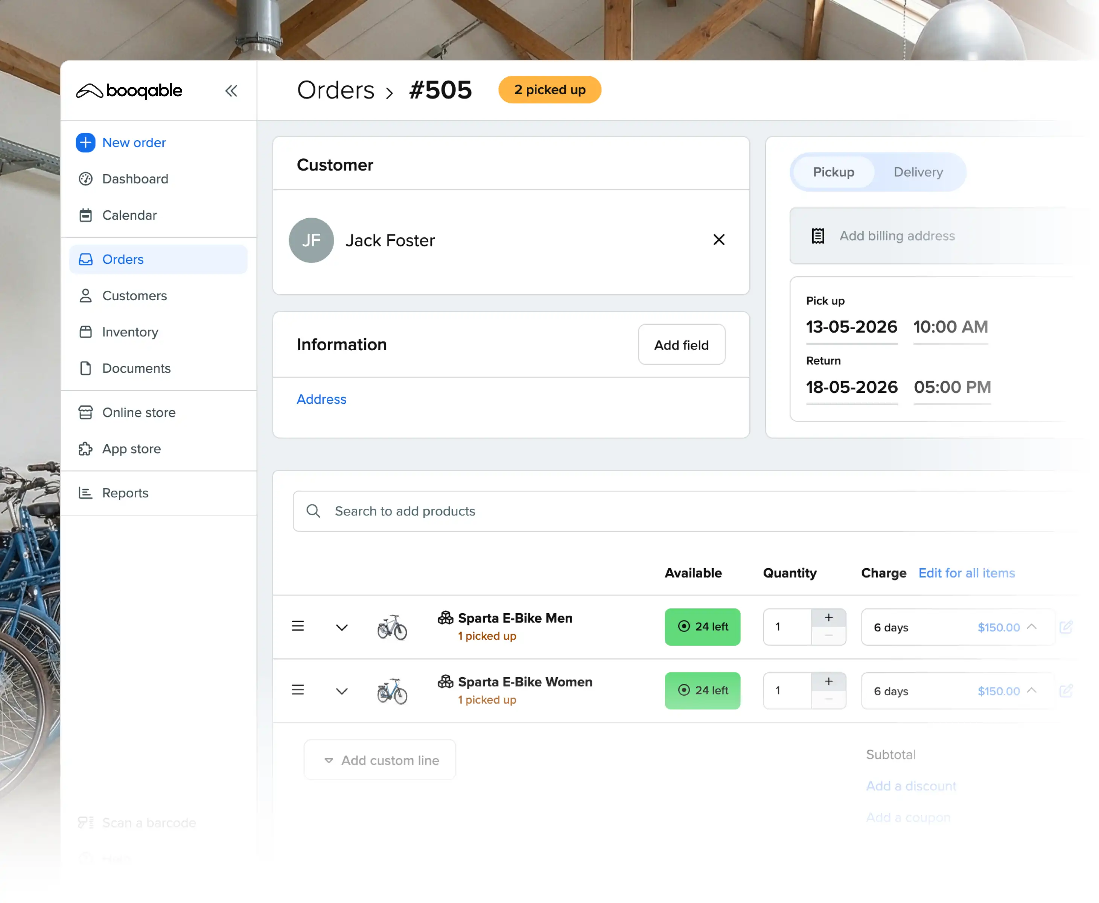1099x903 pixels.
Task: Click the Scan a barcode icon
Action: point(86,822)
